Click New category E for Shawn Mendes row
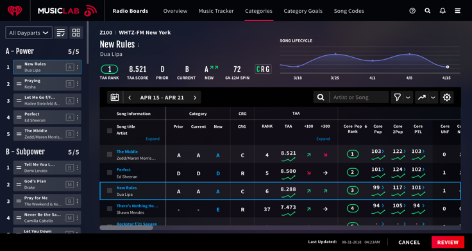The image size is (472, 251). click(218, 209)
